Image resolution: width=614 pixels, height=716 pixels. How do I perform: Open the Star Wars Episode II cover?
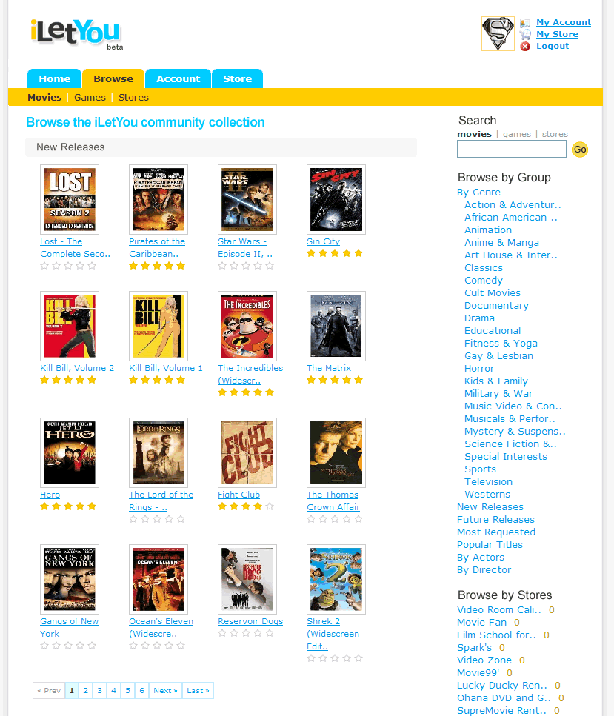(247, 200)
